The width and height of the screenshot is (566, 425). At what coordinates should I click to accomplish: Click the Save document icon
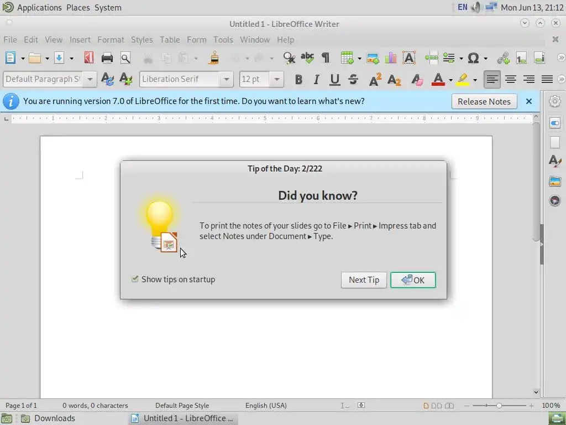coord(59,58)
